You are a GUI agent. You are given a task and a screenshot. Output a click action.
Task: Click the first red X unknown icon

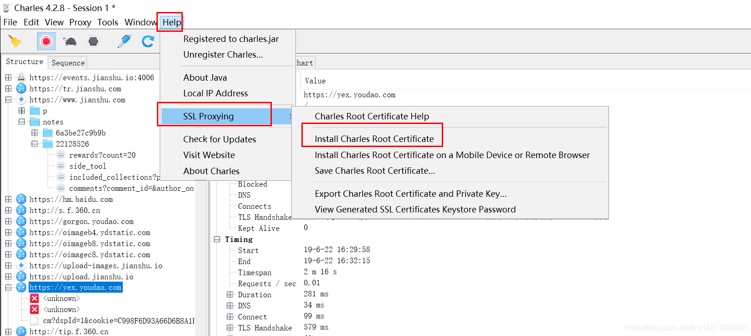pos(35,299)
